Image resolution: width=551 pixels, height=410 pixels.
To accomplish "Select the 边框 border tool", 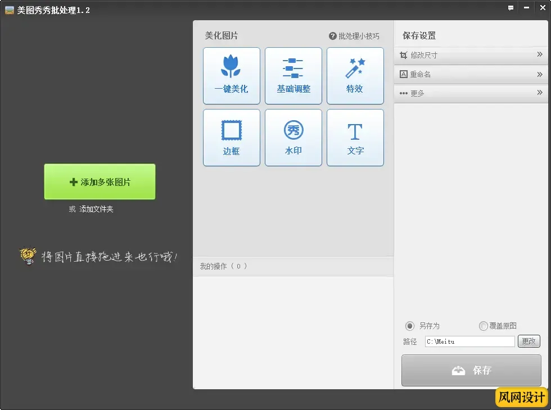I will tap(231, 138).
